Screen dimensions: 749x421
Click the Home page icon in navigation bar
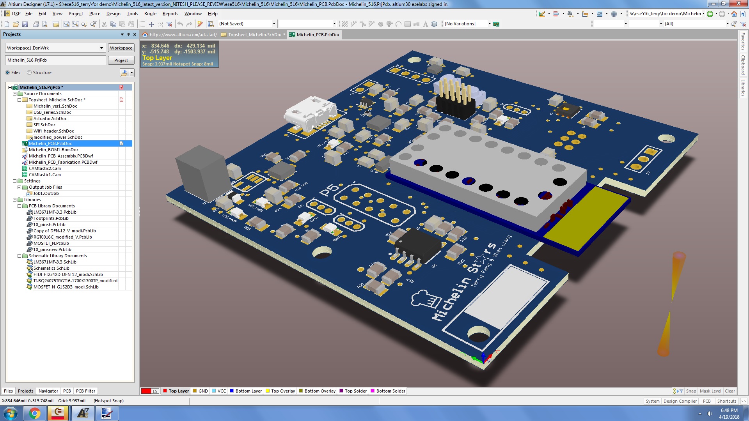click(734, 14)
